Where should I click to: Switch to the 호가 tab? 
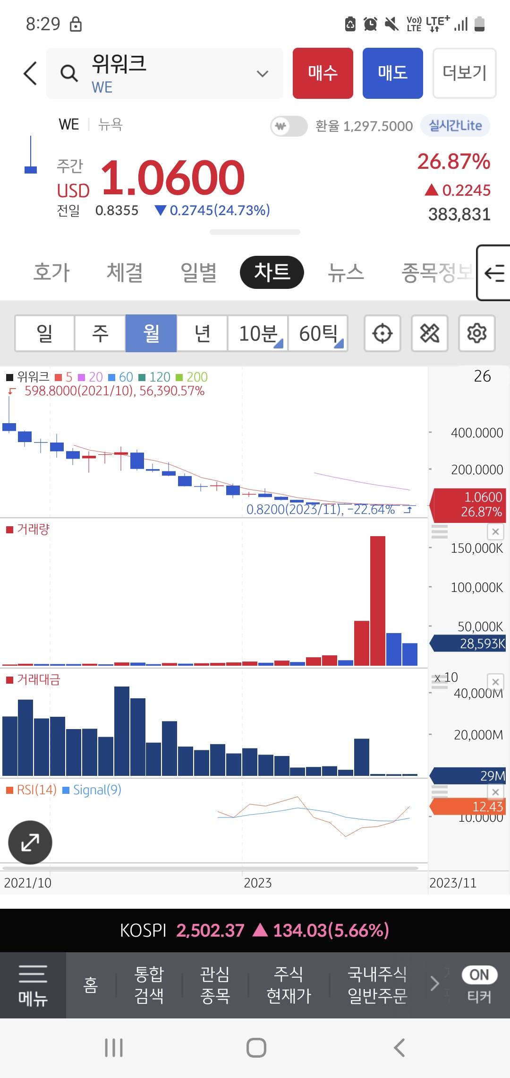click(x=51, y=272)
